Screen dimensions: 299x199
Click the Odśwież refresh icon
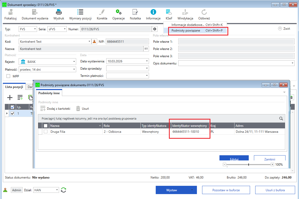click(x=204, y=12)
